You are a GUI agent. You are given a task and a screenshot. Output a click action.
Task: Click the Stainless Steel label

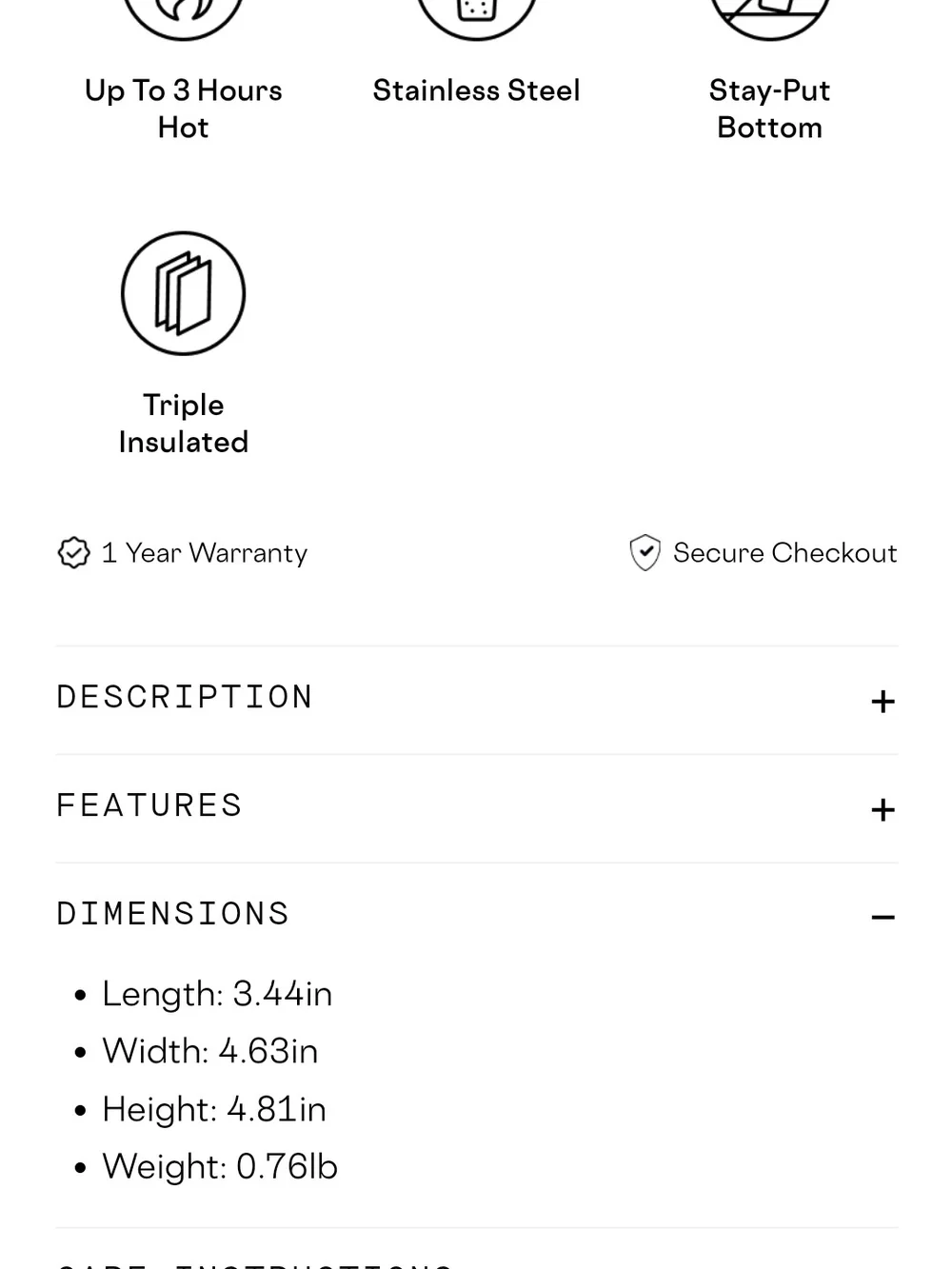pyautogui.click(x=476, y=90)
